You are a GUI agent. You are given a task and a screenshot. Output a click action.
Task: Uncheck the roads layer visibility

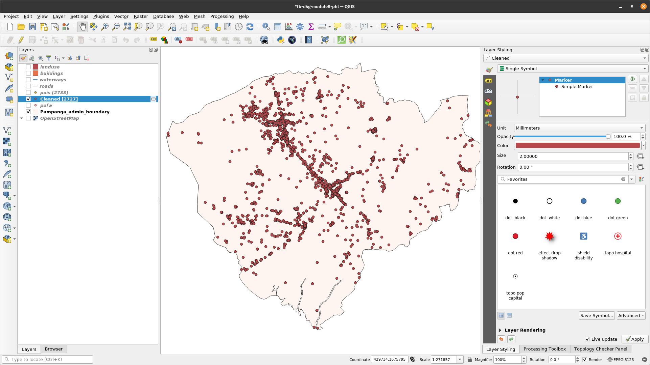(28, 86)
